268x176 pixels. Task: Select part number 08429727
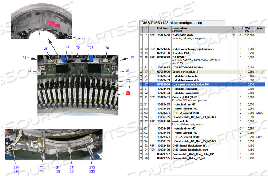pos(164,154)
